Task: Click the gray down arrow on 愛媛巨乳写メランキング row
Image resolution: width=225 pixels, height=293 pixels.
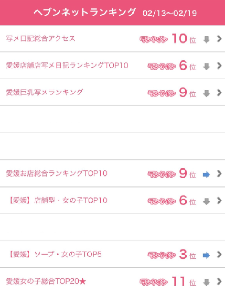Action: (206, 93)
